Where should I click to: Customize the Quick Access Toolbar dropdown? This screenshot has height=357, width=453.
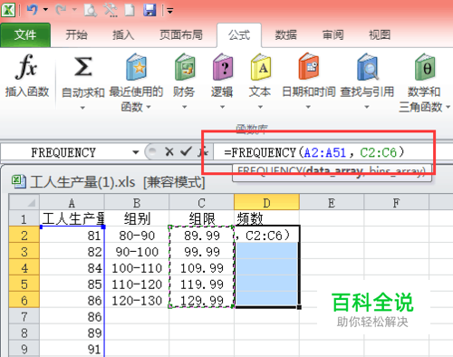170,11
